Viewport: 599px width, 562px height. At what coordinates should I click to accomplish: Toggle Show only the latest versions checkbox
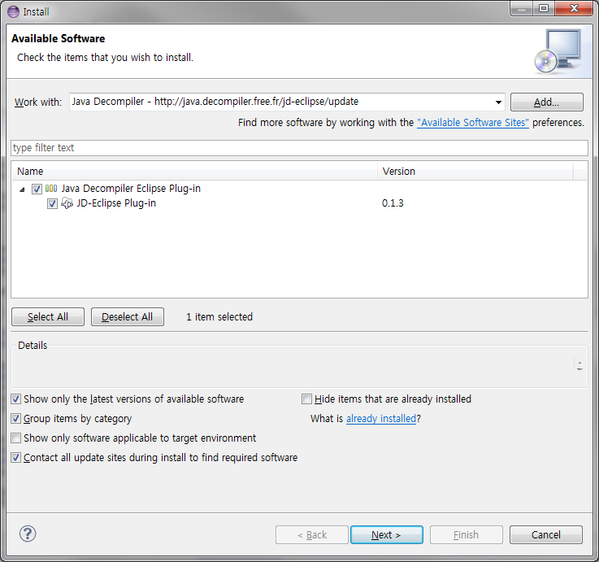pyautogui.click(x=15, y=399)
